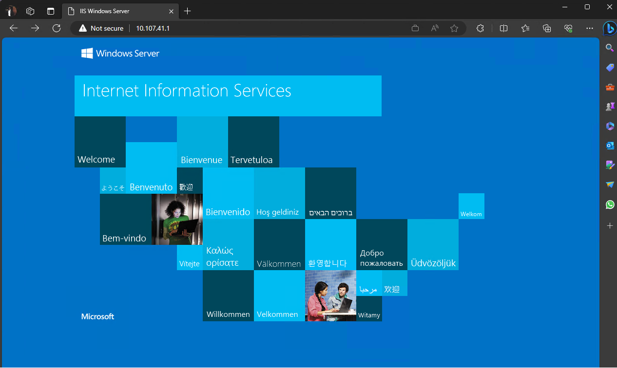Open sidebar Outlook icon
Image resolution: width=617 pixels, height=368 pixels.
610,146
